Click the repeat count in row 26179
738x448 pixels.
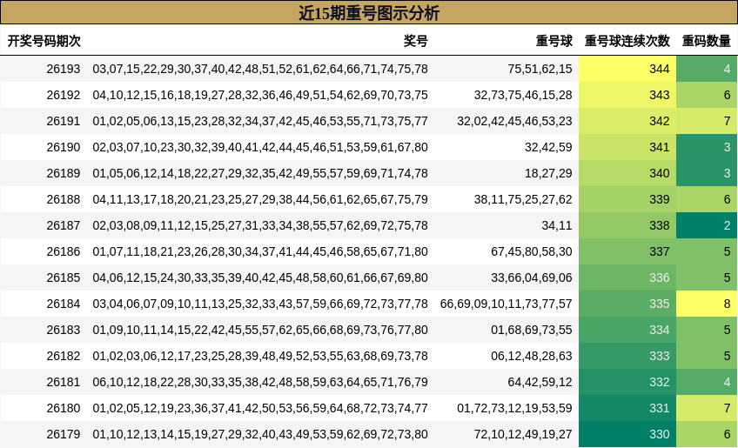(x=707, y=434)
